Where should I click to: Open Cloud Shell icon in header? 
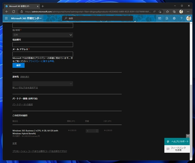pyautogui.click(x=160, y=18)
